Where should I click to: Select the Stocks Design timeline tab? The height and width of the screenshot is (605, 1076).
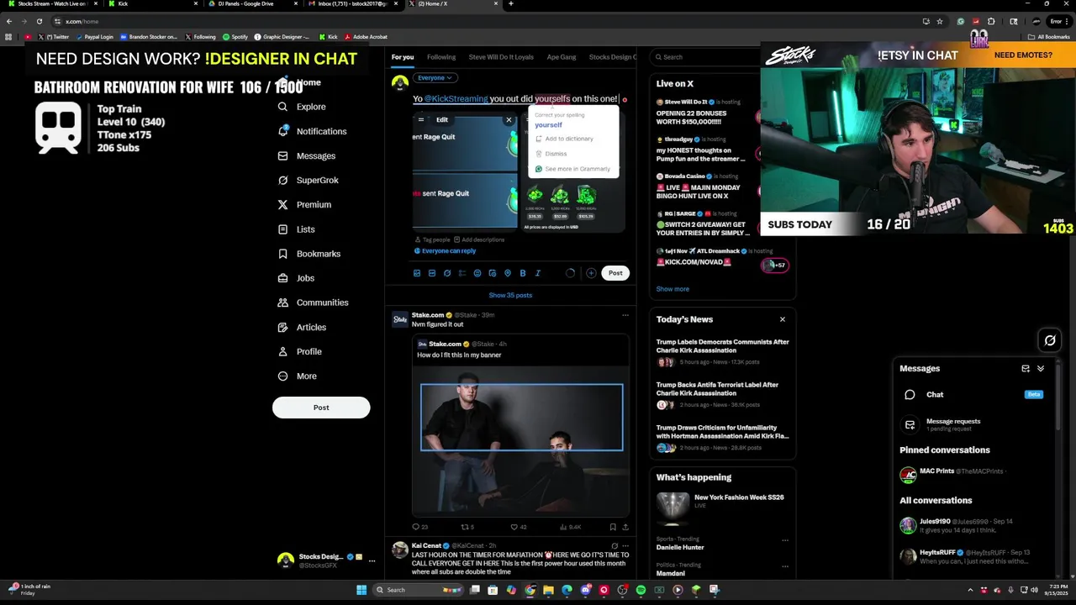[613, 57]
